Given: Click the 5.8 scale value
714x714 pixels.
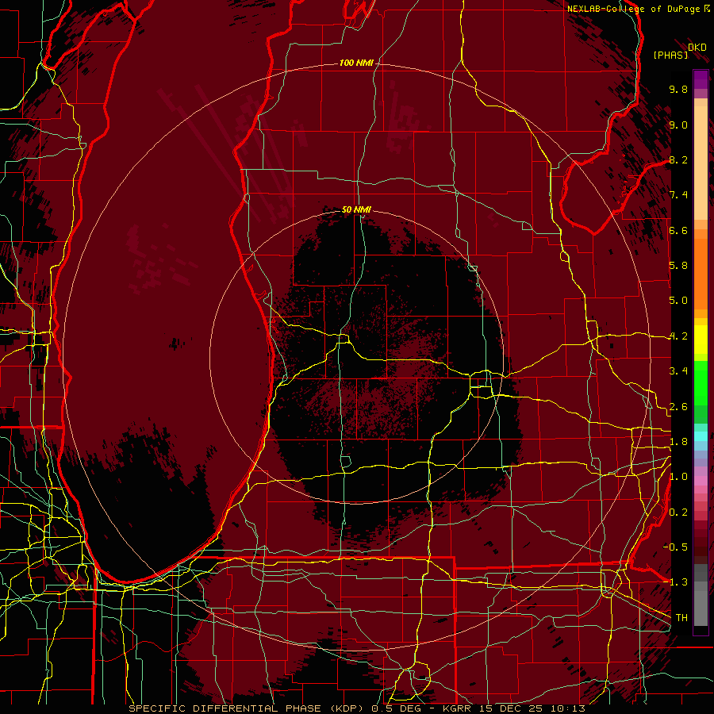Looking at the screenshot, I should pyautogui.click(x=678, y=266).
